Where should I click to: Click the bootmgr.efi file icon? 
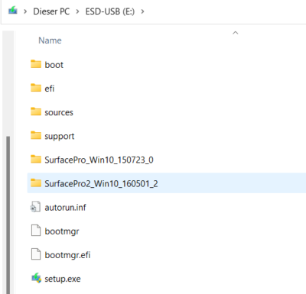click(x=36, y=254)
